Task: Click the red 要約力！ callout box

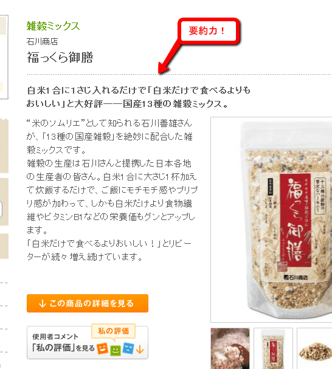Action: 209,31
